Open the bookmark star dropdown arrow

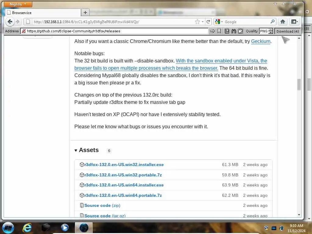click(x=203, y=22)
